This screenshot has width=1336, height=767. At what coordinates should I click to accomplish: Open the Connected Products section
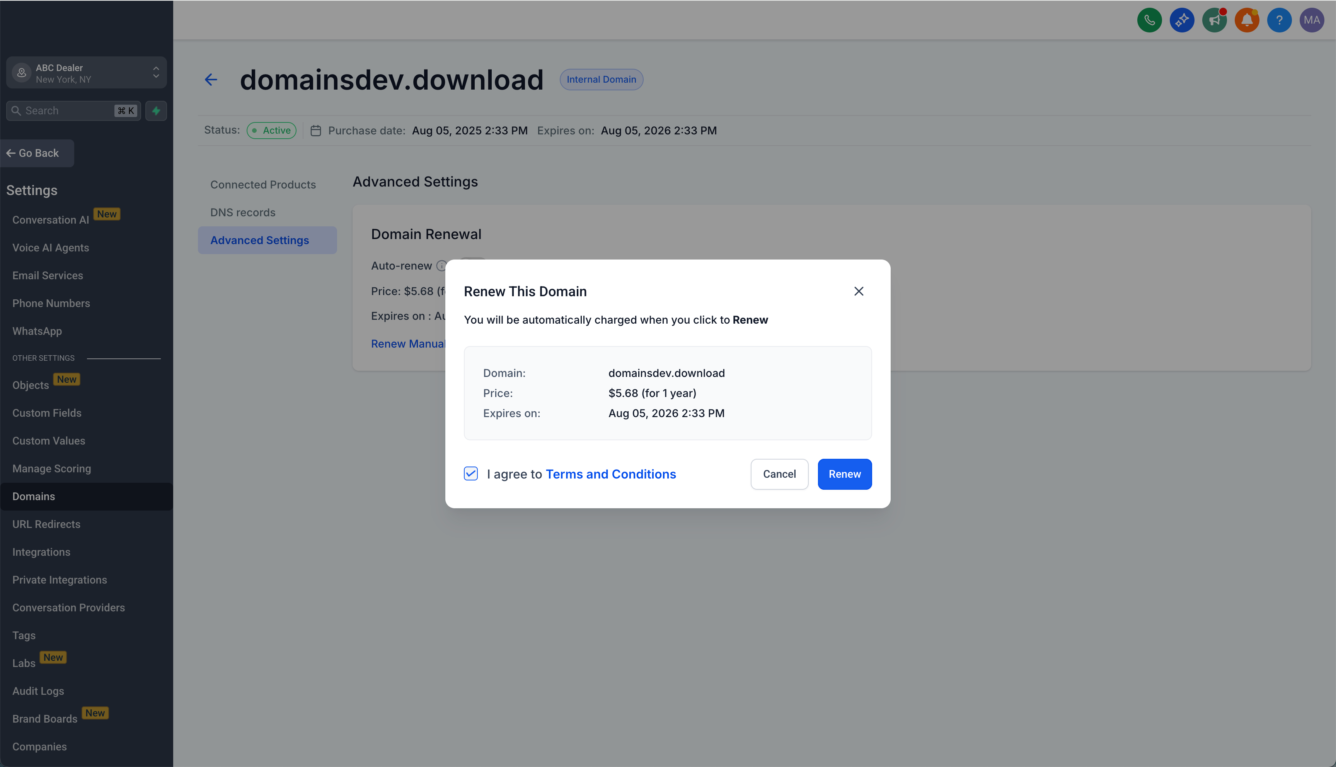(263, 184)
